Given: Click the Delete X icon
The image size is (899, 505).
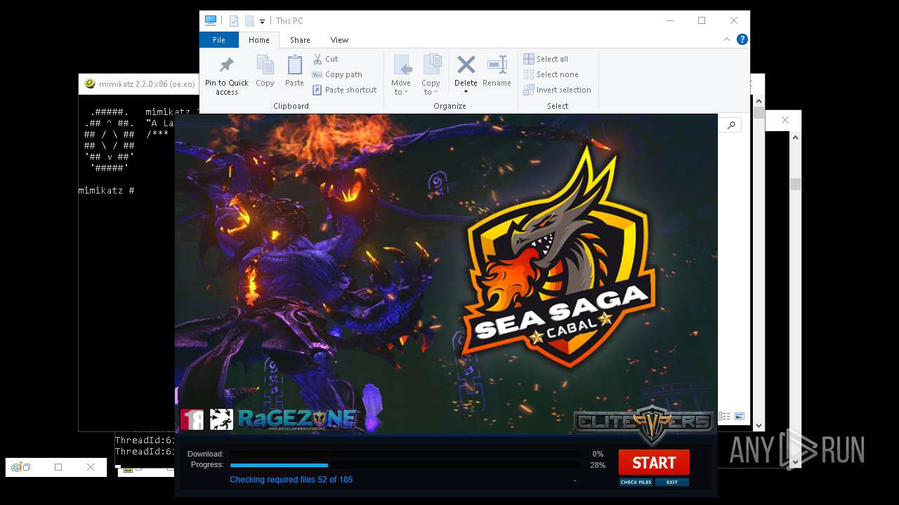Looking at the screenshot, I should tap(466, 65).
